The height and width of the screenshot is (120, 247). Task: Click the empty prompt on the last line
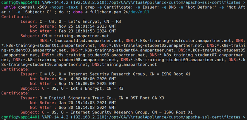(x=245, y=117)
